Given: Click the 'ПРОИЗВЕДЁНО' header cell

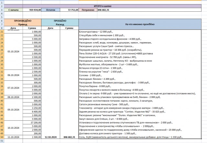Looking at the screenshot, I should pyautogui.click(x=23, y=21).
